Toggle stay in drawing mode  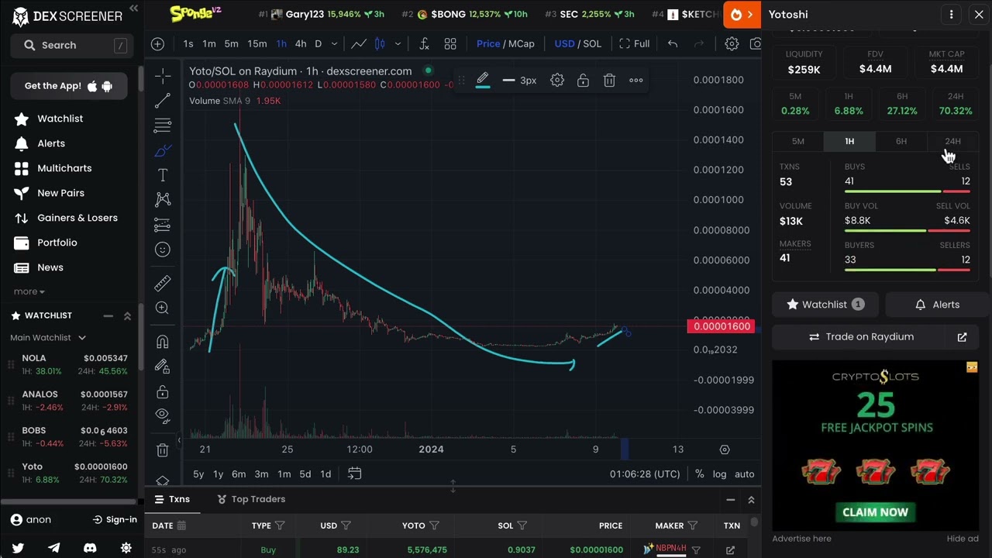pyautogui.click(x=163, y=366)
